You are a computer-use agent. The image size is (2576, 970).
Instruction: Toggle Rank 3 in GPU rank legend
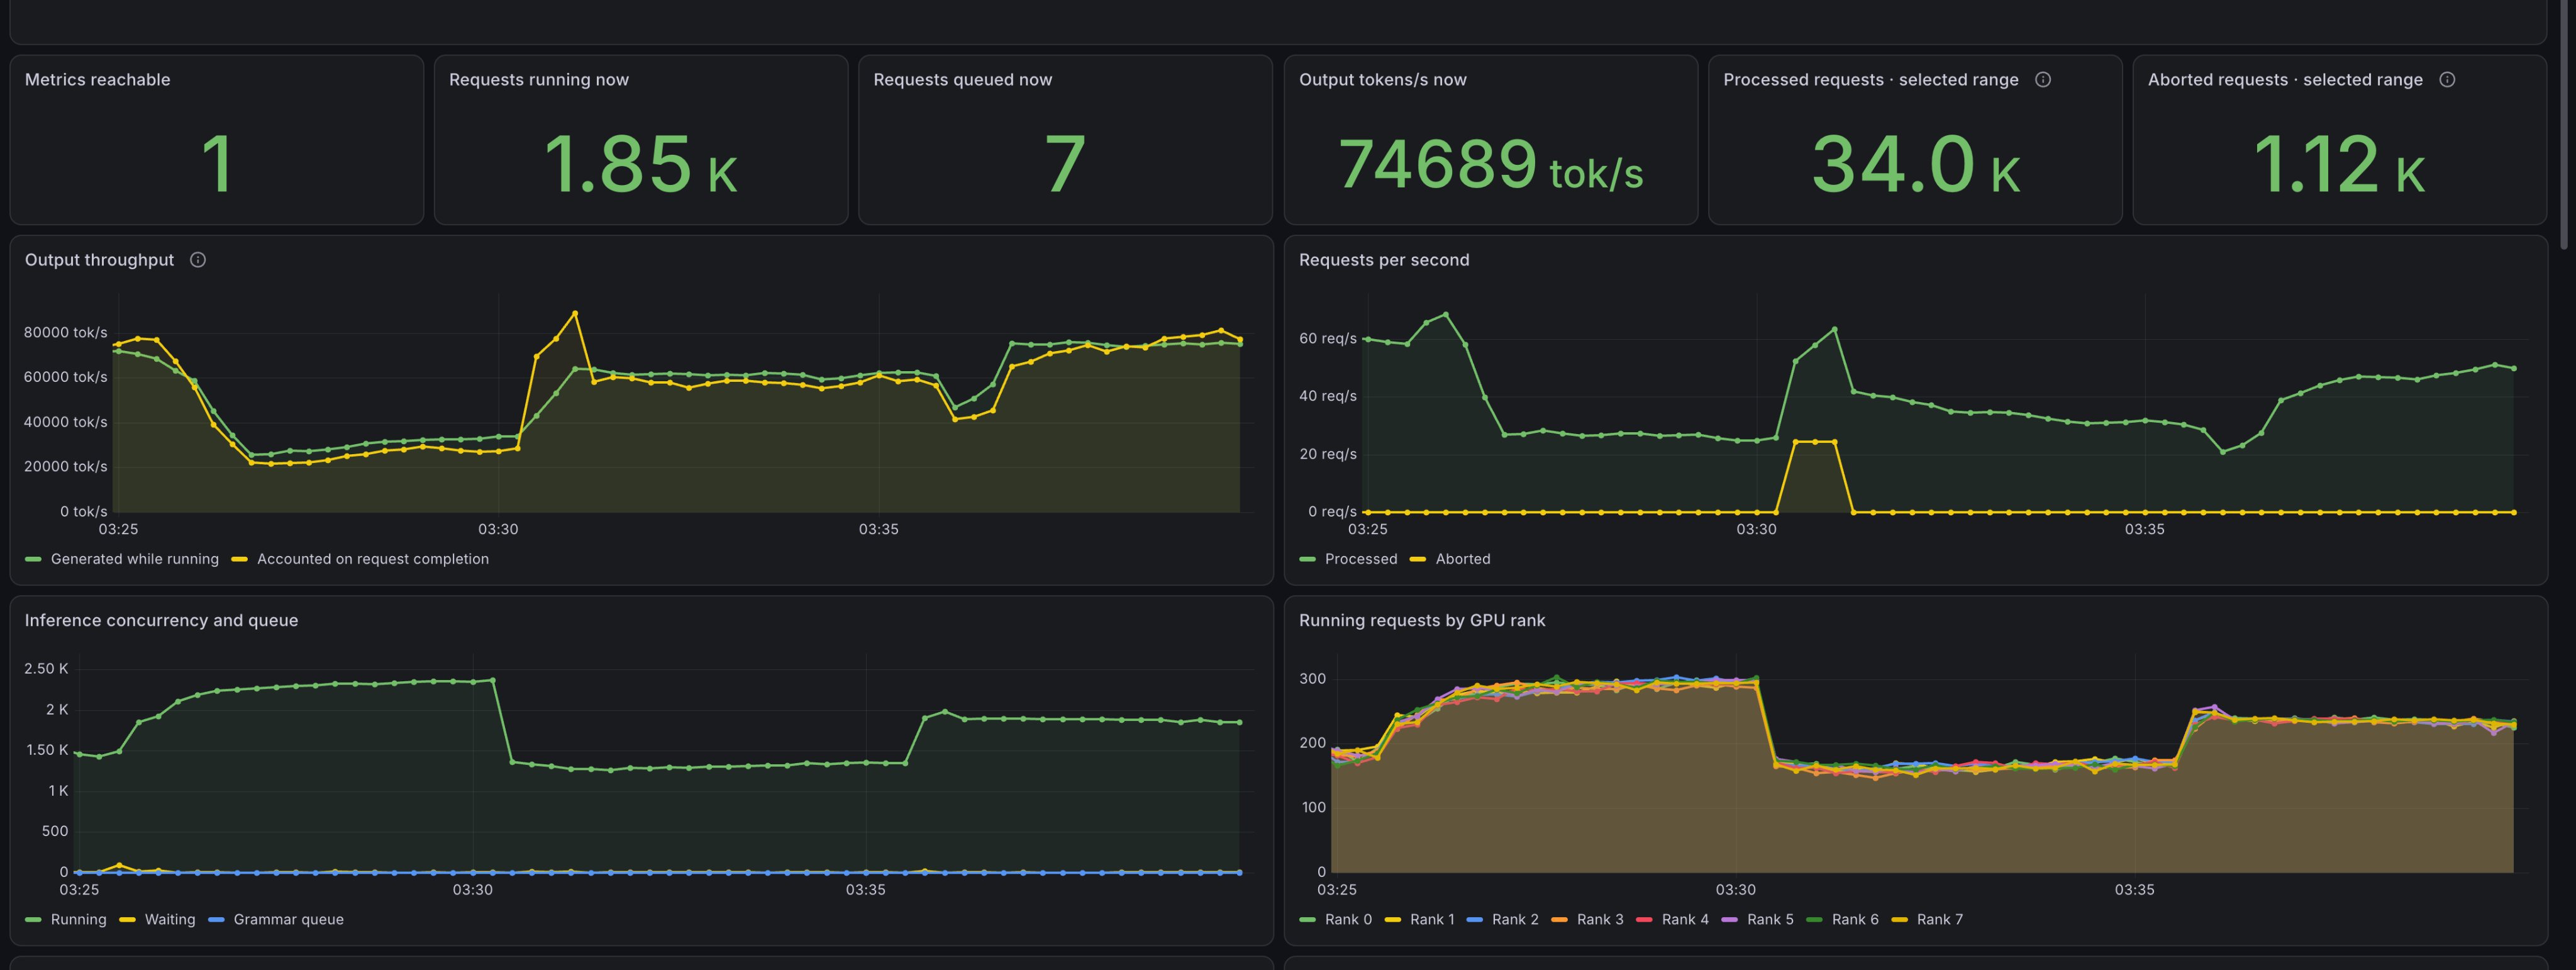(x=1600, y=919)
